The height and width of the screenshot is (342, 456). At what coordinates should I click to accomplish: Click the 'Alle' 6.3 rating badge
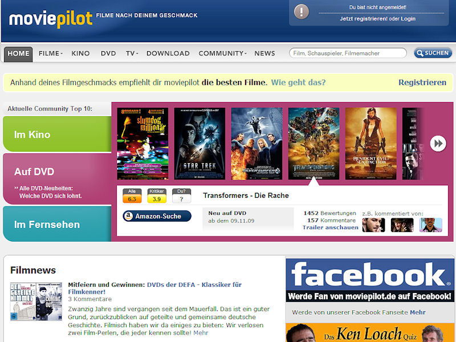tap(132, 196)
